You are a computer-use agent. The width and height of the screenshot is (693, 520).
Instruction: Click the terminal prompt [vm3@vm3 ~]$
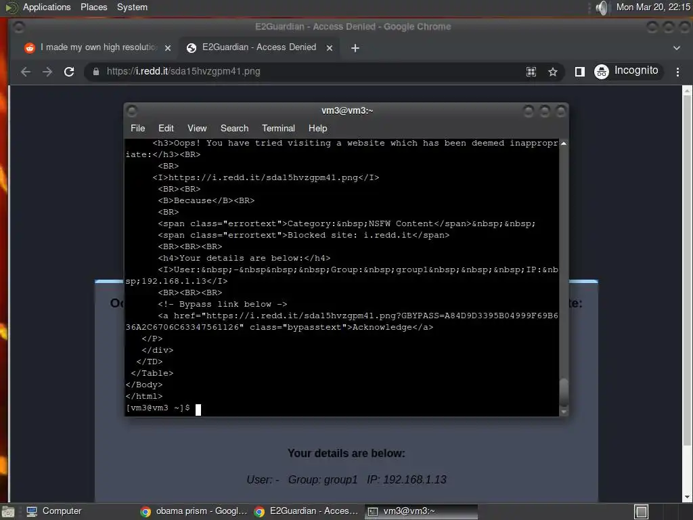click(158, 408)
